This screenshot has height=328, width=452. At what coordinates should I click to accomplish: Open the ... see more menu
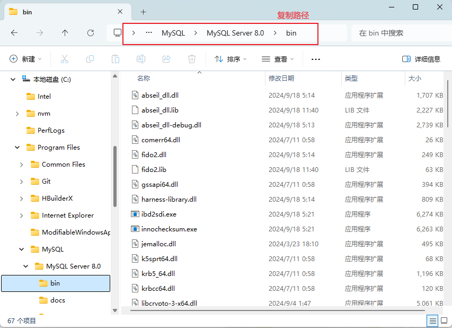point(315,59)
